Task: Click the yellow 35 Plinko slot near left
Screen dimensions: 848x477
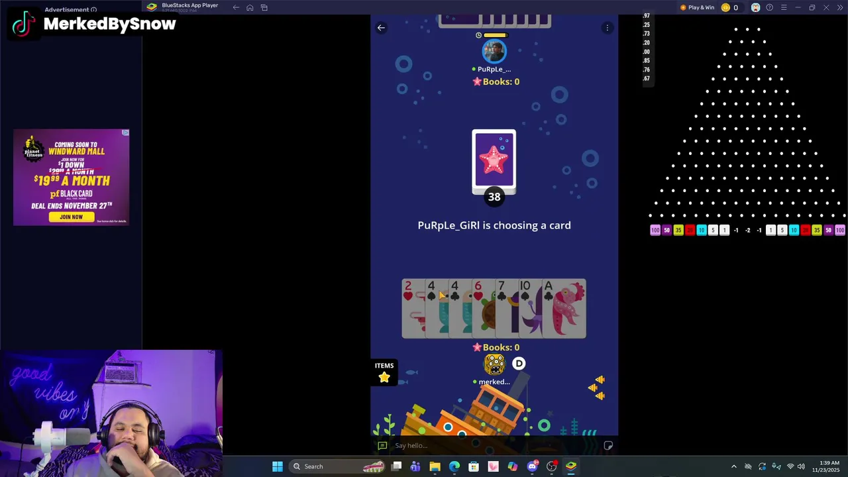Action: click(678, 230)
